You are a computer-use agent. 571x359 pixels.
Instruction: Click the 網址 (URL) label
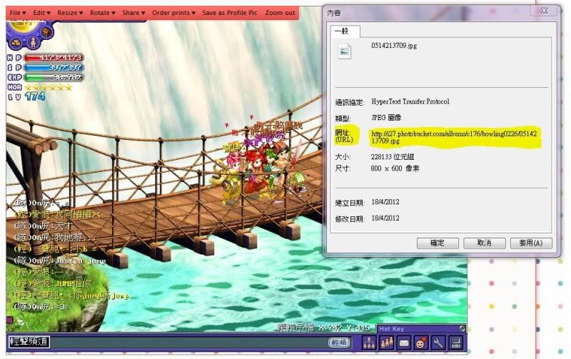(x=345, y=136)
